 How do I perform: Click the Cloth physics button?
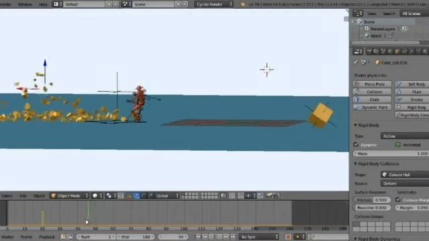coord(372,100)
